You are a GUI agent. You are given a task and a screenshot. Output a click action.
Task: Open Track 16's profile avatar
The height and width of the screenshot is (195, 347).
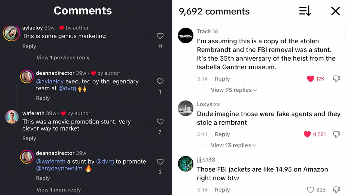186,35
